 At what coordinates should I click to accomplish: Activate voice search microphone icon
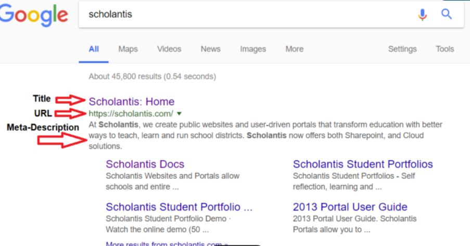(422, 15)
